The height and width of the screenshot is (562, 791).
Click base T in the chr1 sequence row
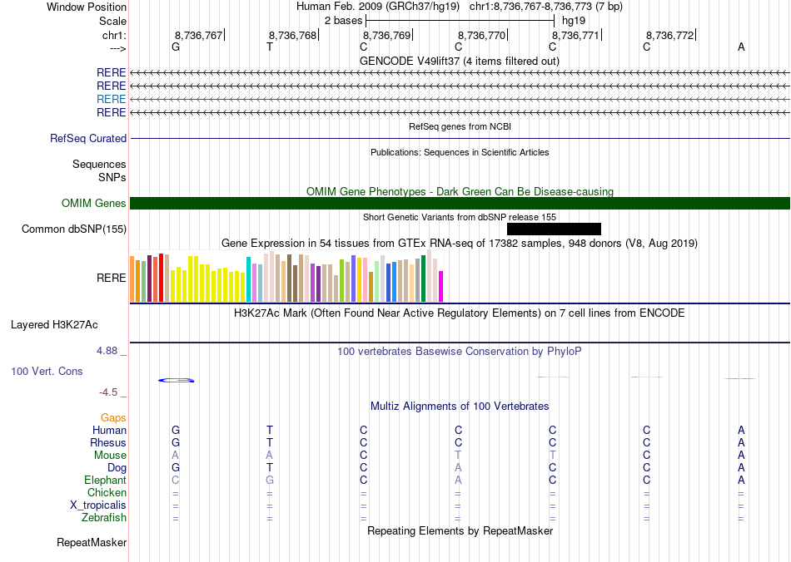coord(270,47)
